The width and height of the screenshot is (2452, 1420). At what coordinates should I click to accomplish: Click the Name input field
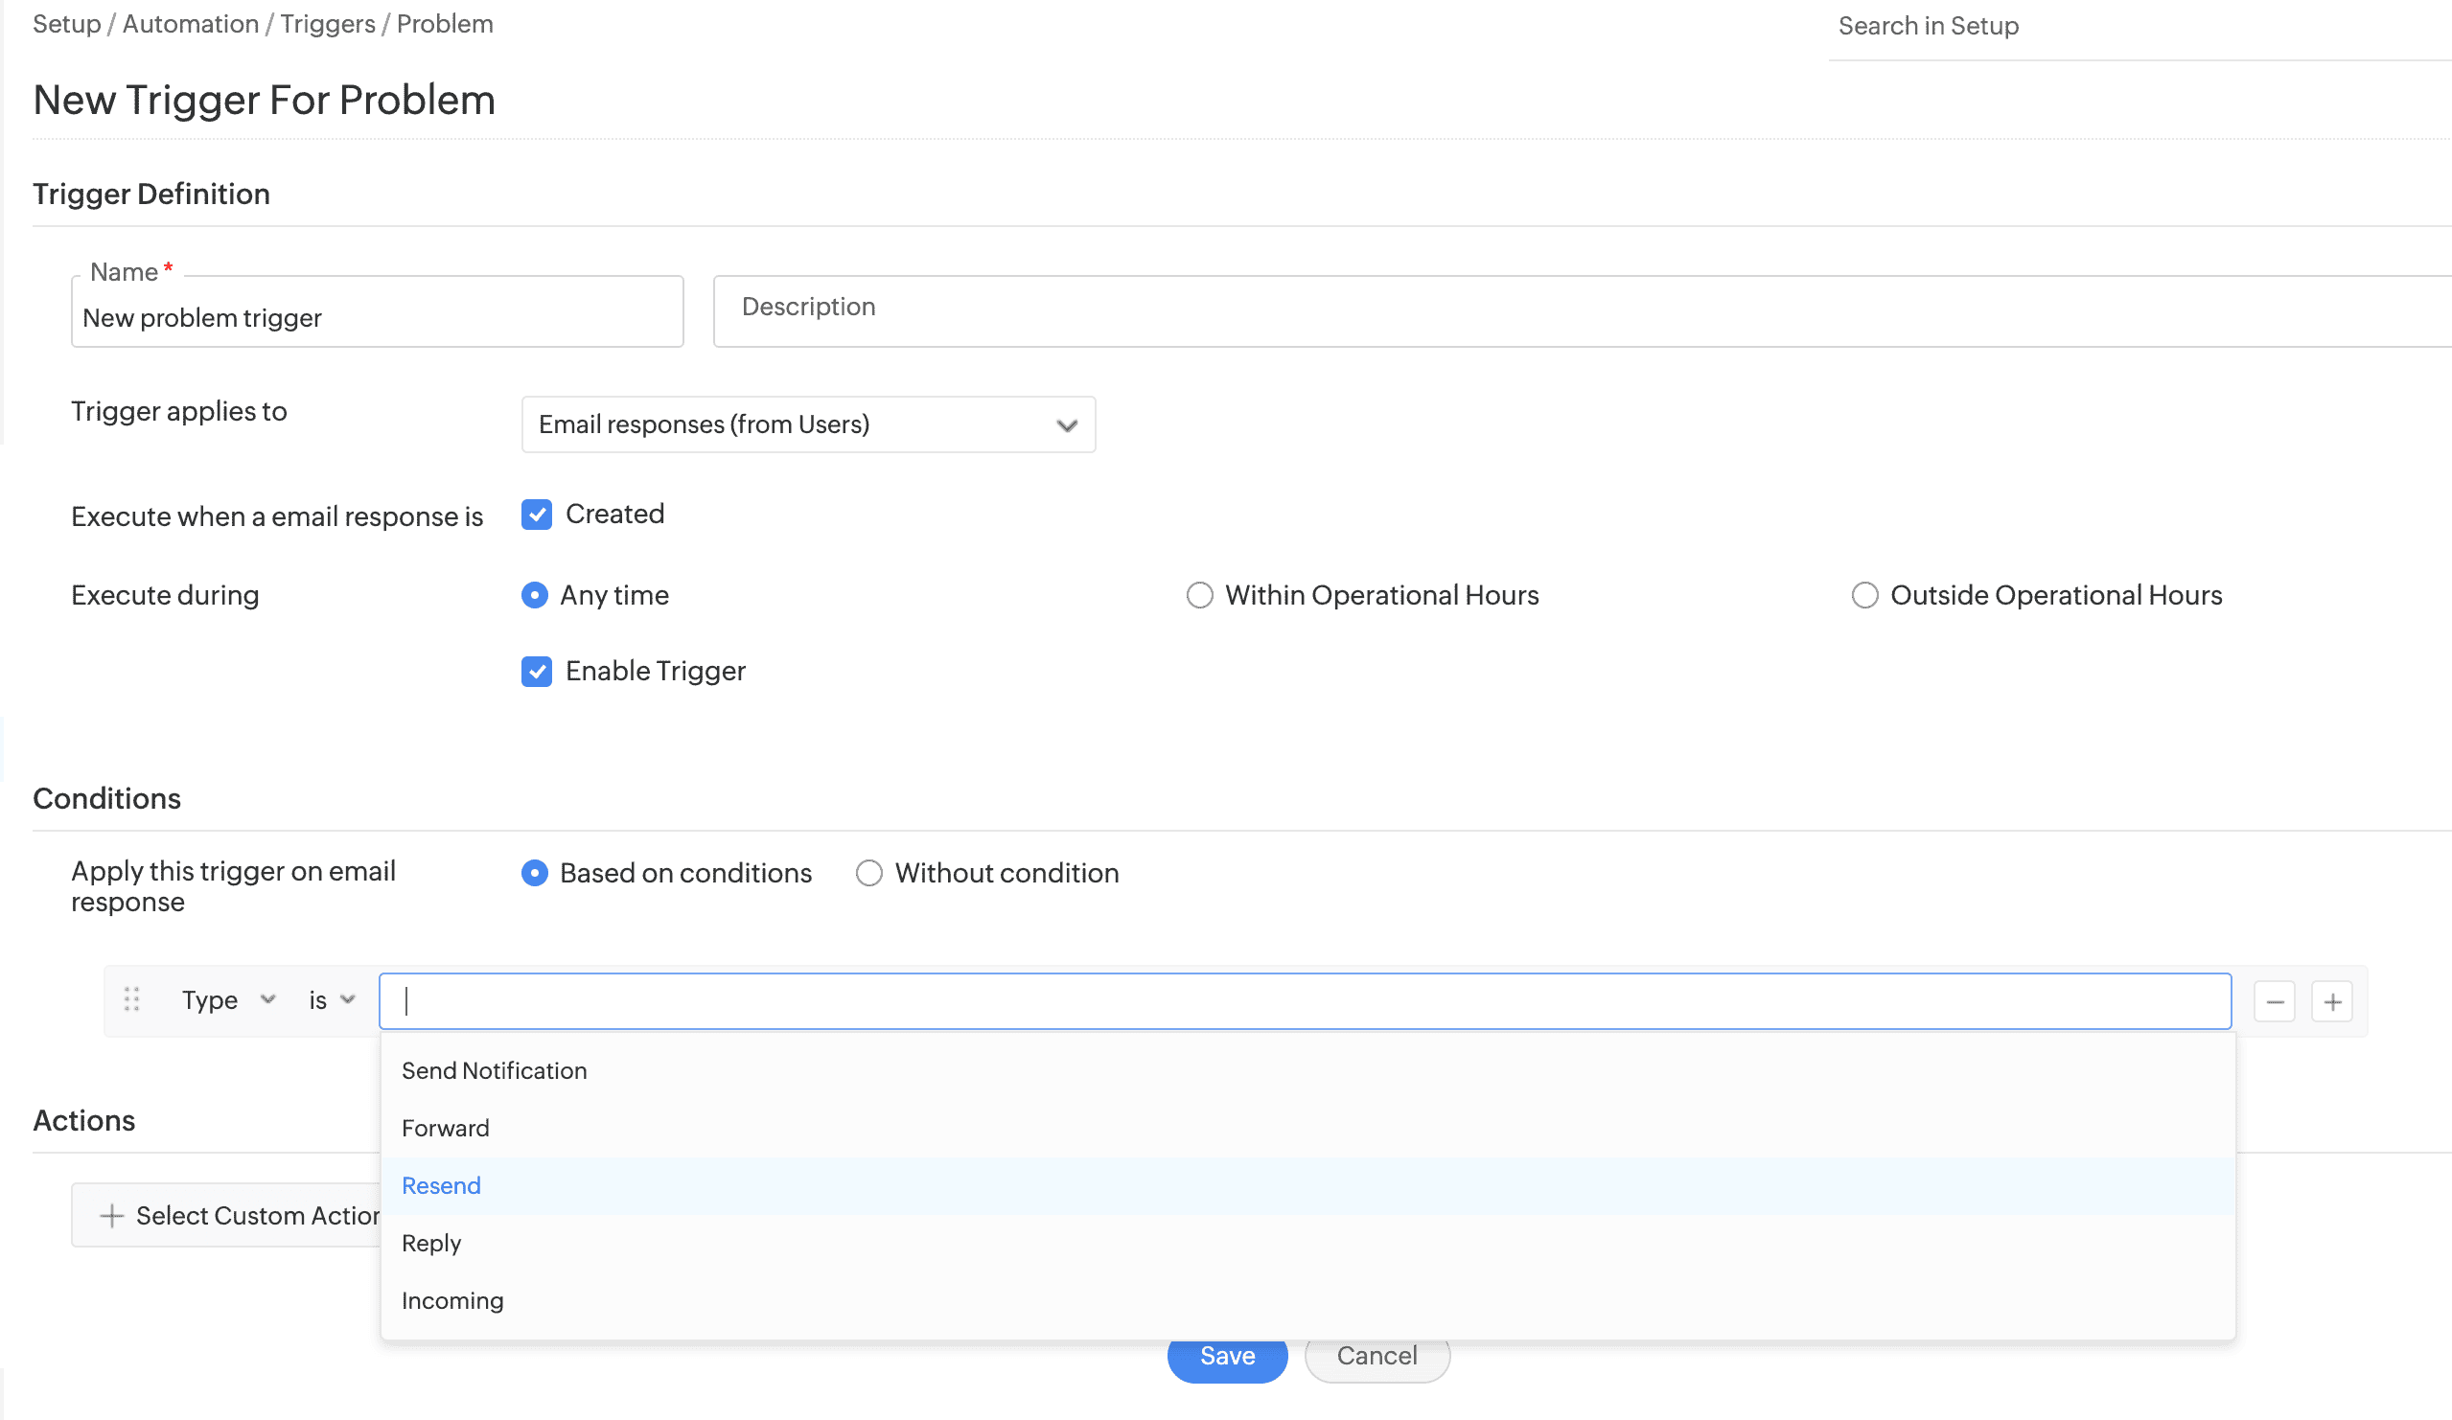[377, 318]
